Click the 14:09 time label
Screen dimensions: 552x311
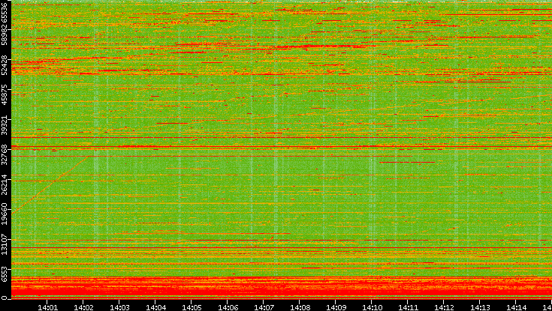click(x=336, y=307)
